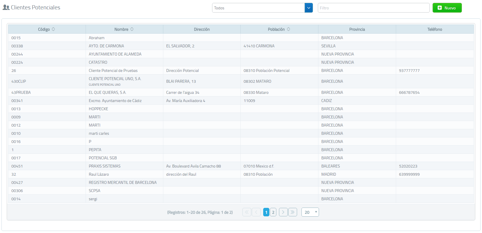This screenshot has height=233, width=482.
Task: Open Cliente Potencial de Pruebas row
Action: point(241,70)
